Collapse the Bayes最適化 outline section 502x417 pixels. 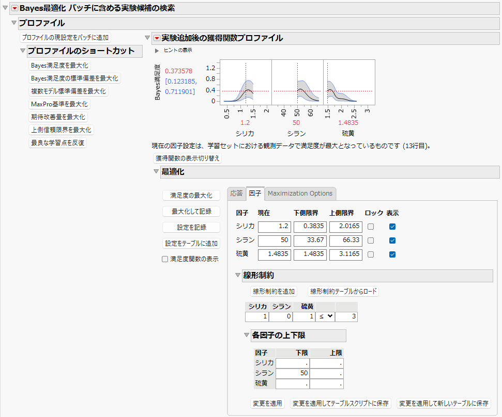[x=5, y=8]
